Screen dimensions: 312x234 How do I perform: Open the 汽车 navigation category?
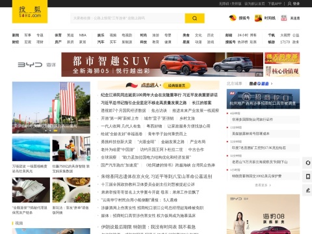pyautogui.click(x=101, y=42)
